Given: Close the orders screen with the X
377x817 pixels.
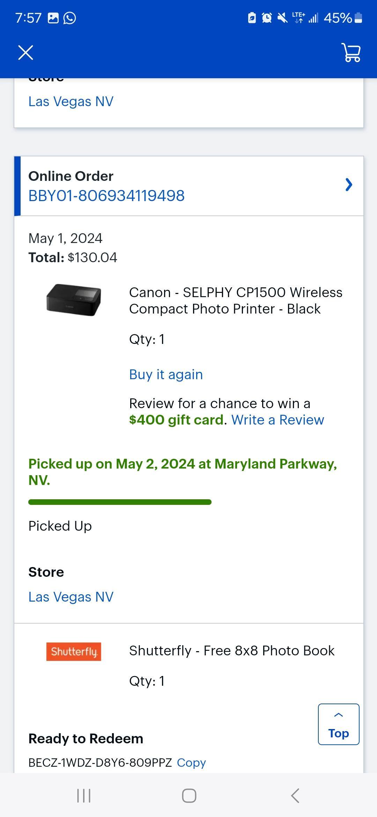Looking at the screenshot, I should (x=25, y=52).
